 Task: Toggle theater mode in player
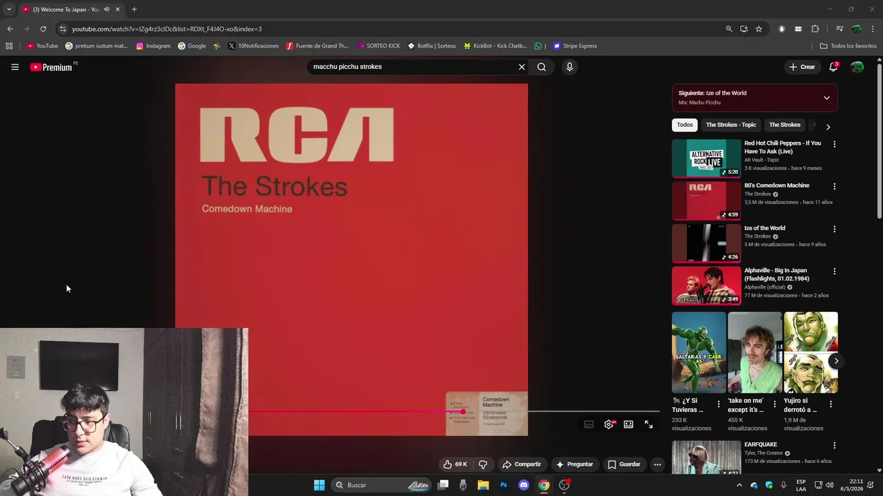coord(628,424)
